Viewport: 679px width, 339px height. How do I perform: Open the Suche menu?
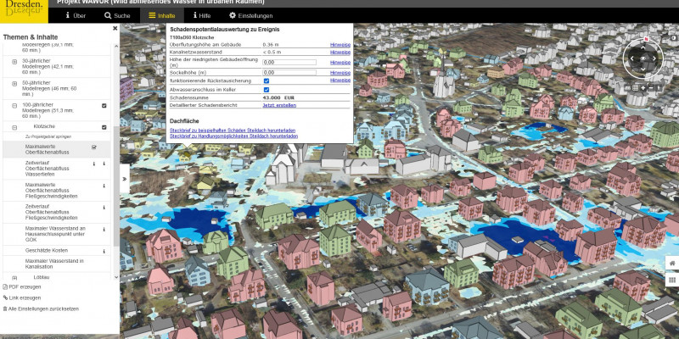pos(117,15)
